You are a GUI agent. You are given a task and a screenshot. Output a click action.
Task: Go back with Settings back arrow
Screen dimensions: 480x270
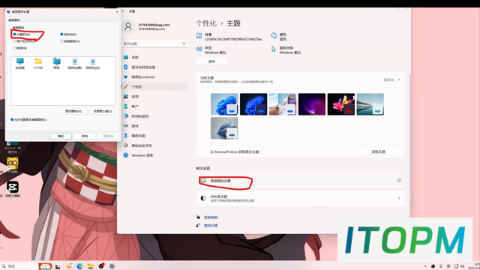(123, 11)
